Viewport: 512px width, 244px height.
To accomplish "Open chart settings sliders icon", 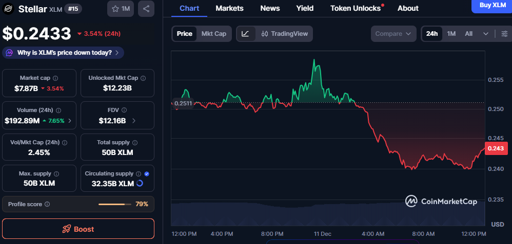I will click(x=504, y=34).
